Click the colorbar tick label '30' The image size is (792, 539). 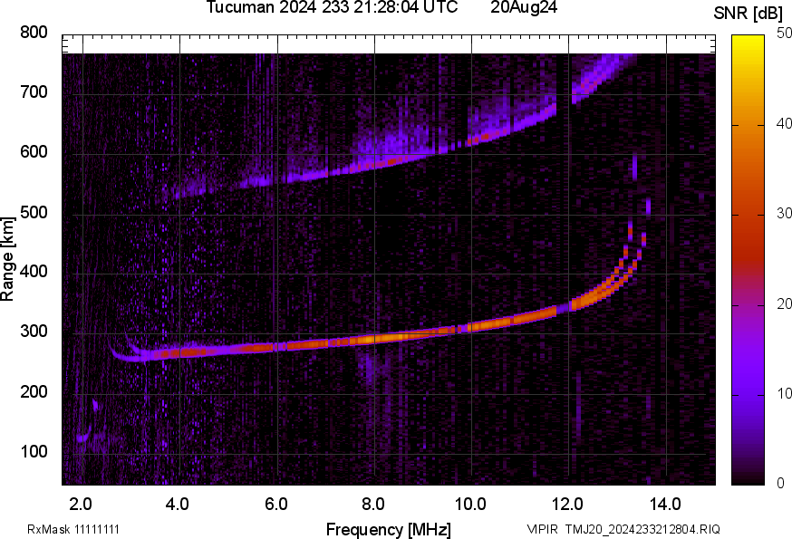tap(784, 213)
